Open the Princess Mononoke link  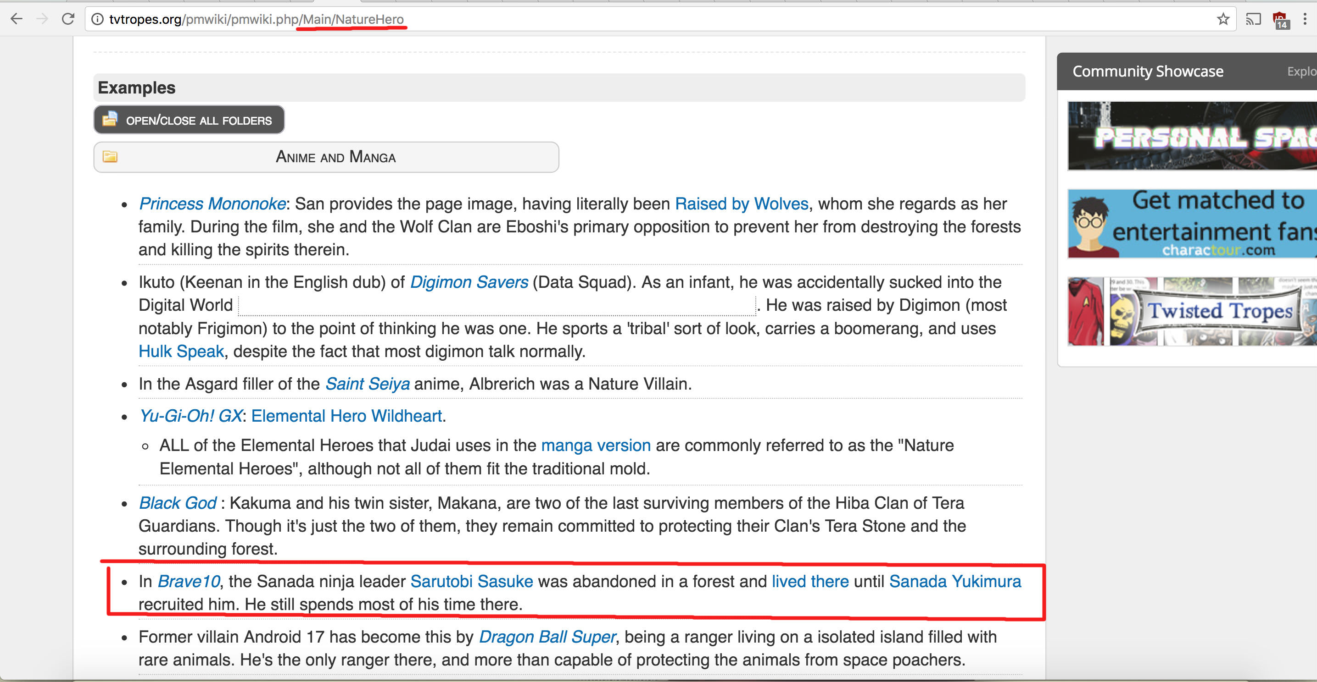coord(212,203)
